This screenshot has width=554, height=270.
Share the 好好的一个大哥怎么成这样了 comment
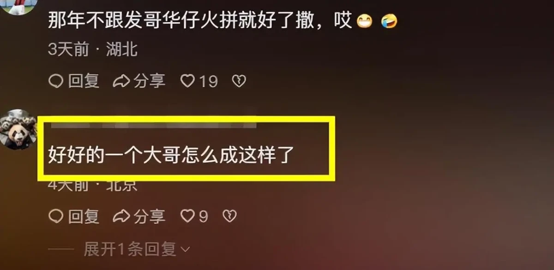click(139, 216)
